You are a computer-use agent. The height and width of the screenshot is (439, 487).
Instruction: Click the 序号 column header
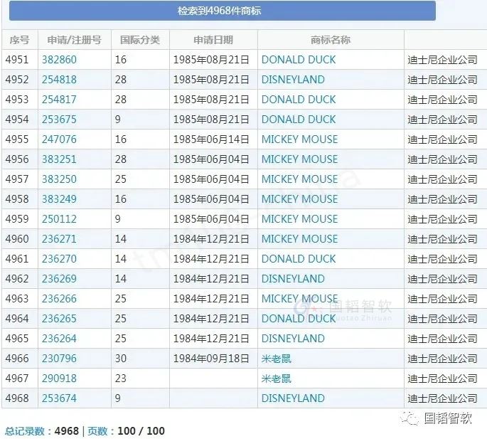click(x=20, y=40)
